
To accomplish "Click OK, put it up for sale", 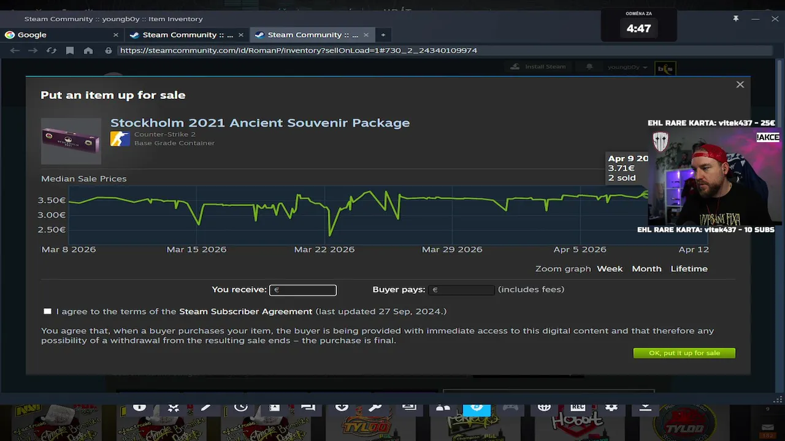I will click(684, 353).
